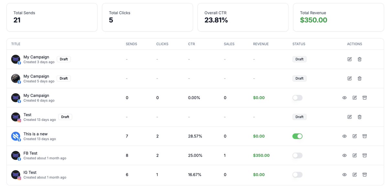Switch on the IG Test status toggle
The width and height of the screenshot is (388, 189).
[x=297, y=175]
